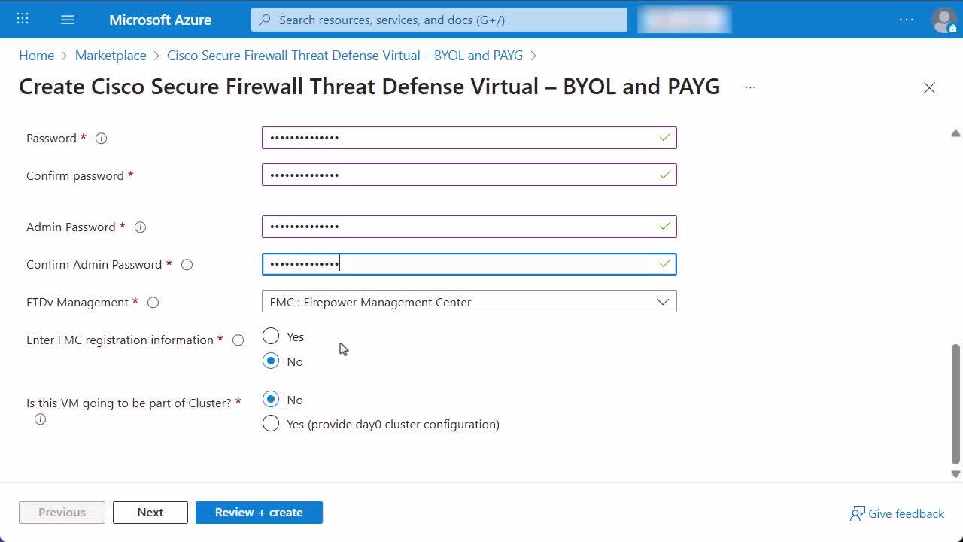Select Yes for FMC registration information

coord(271,336)
